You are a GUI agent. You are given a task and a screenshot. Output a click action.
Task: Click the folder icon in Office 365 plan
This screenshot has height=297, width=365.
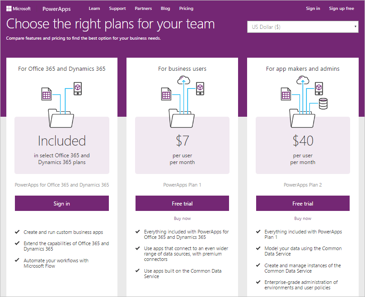(61, 118)
